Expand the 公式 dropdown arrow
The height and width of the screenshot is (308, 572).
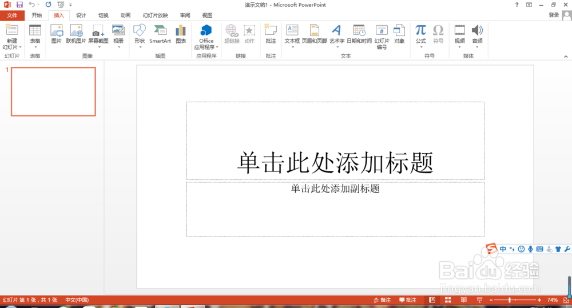pos(422,47)
